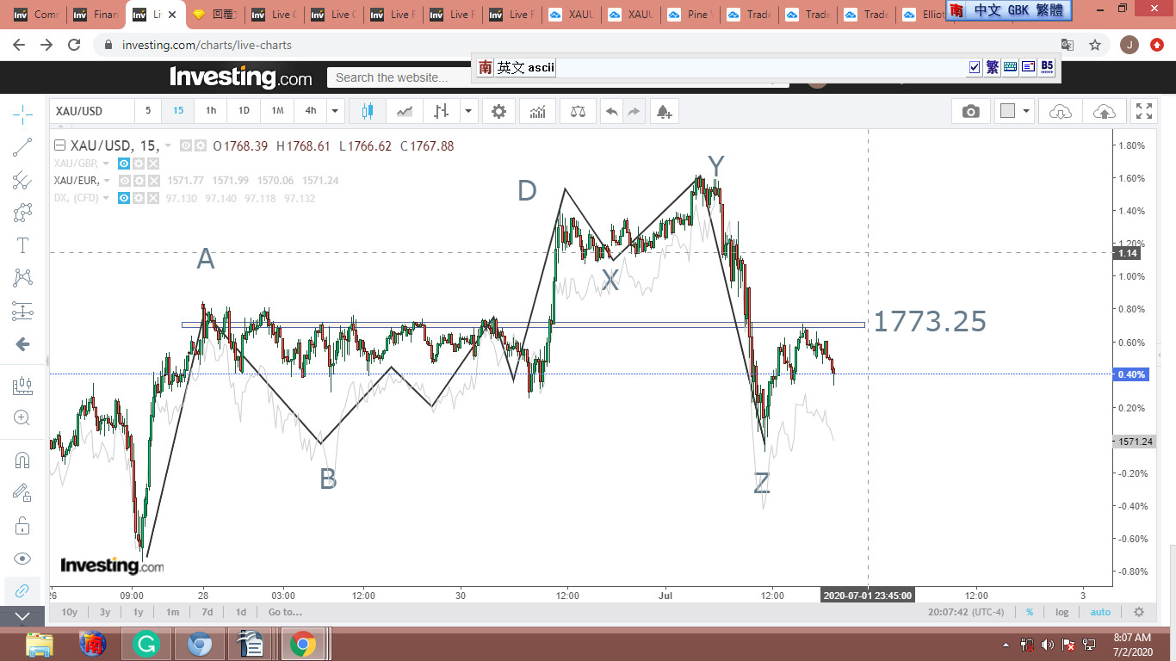Collapse the XAU/USD legend box
1176x661 pixels.
(x=59, y=145)
